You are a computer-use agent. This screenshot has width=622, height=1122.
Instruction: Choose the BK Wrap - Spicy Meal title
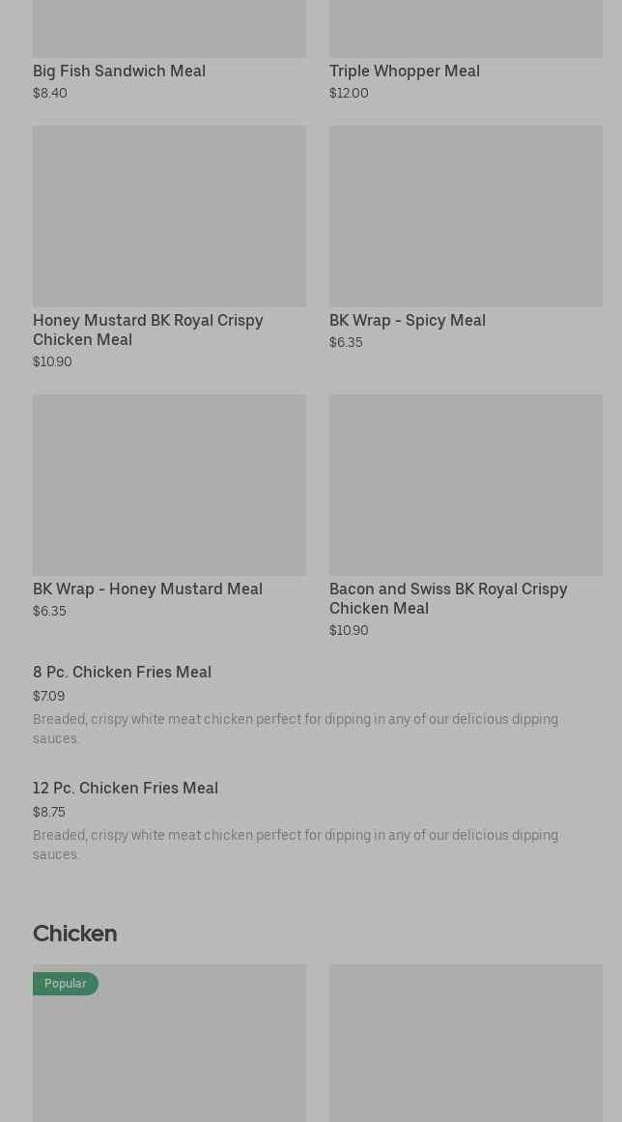[x=407, y=321]
